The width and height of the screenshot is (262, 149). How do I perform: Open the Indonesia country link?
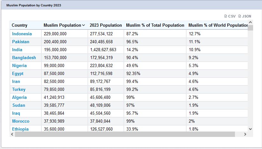pyautogui.click(x=22, y=34)
